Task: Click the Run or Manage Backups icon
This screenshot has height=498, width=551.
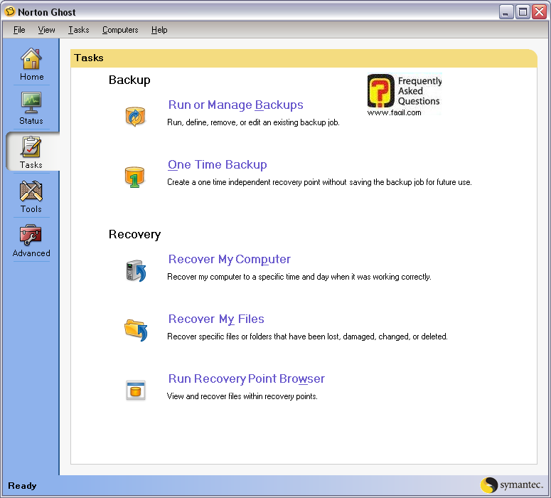Action: (135, 117)
